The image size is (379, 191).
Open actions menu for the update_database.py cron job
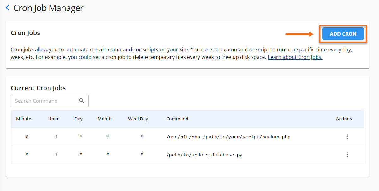tap(347, 155)
